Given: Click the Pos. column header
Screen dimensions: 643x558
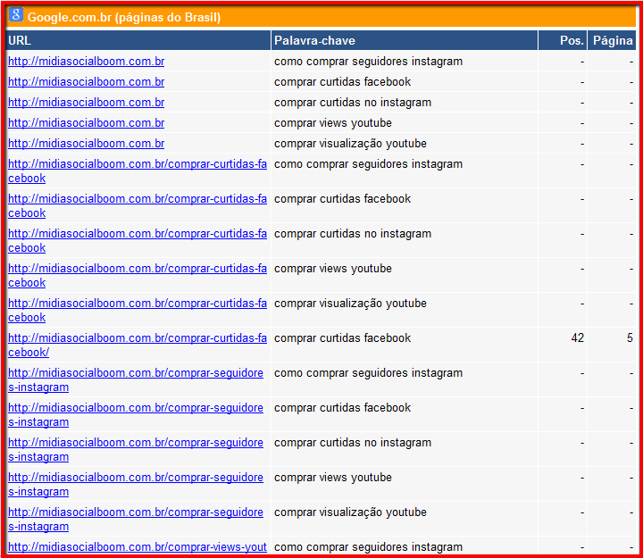Looking at the screenshot, I should coord(572,40).
